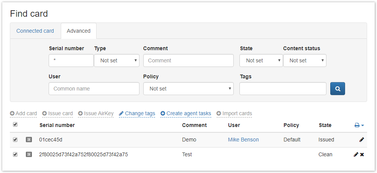Focus the Serial number input field
The width and height of the screenshot is (377, 173).
pyautogui.click(x=71, y=60)
